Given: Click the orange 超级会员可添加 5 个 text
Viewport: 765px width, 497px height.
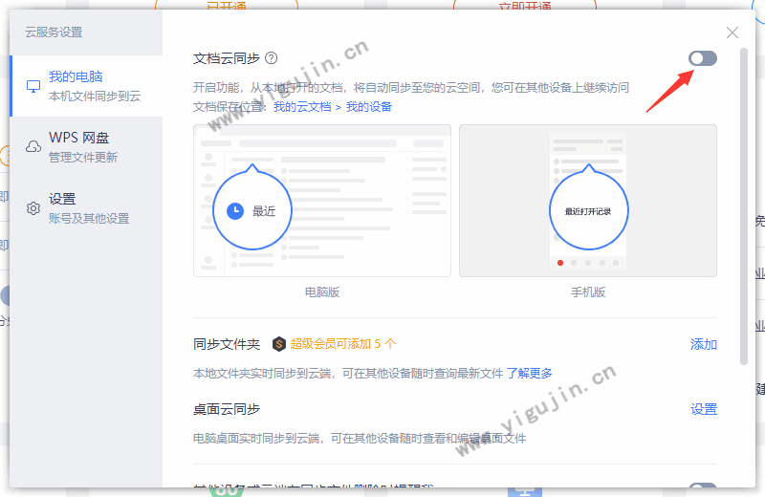Looking at the screenshot, I should [343, 344].
